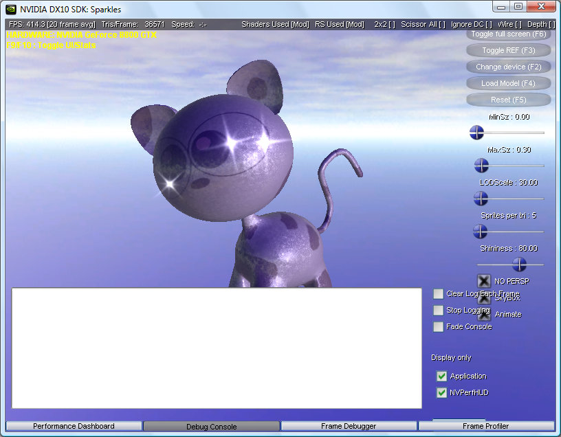Image resolution: width=561 pixels, height=437 pixels.
Task: Toggle the Animate checkbox
Action: (x=484, y=315)
